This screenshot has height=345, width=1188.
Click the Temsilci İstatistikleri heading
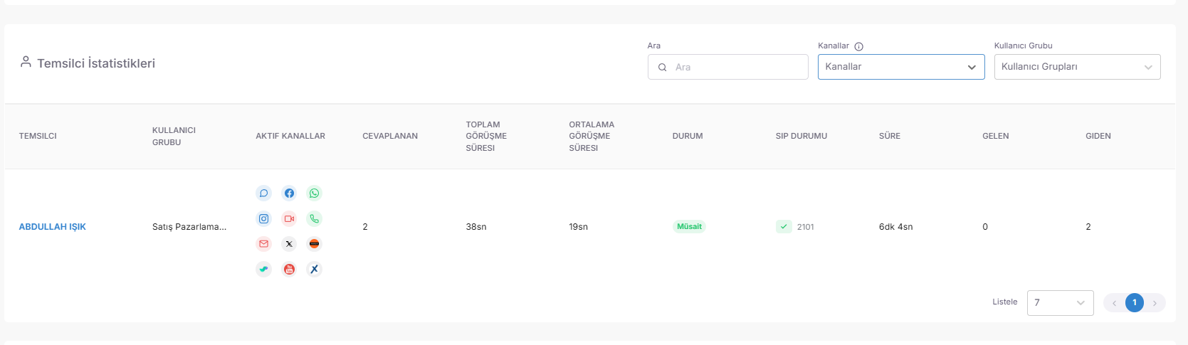pos(96,63)
